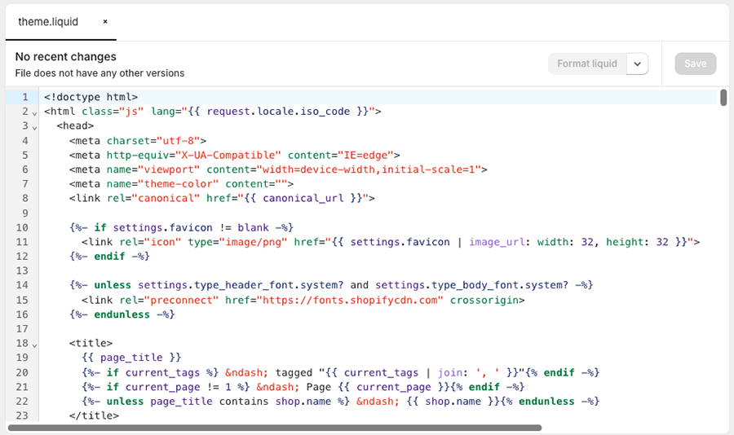This screenshot has height=435, width=734.
Task: Collapse the html tag fold on line 2
Action: point(34,113)
